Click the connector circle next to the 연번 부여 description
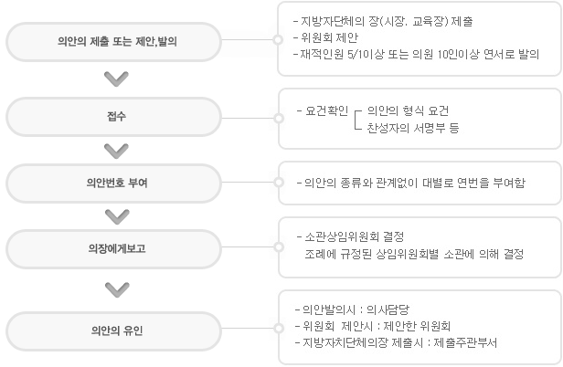 point(279,183)
